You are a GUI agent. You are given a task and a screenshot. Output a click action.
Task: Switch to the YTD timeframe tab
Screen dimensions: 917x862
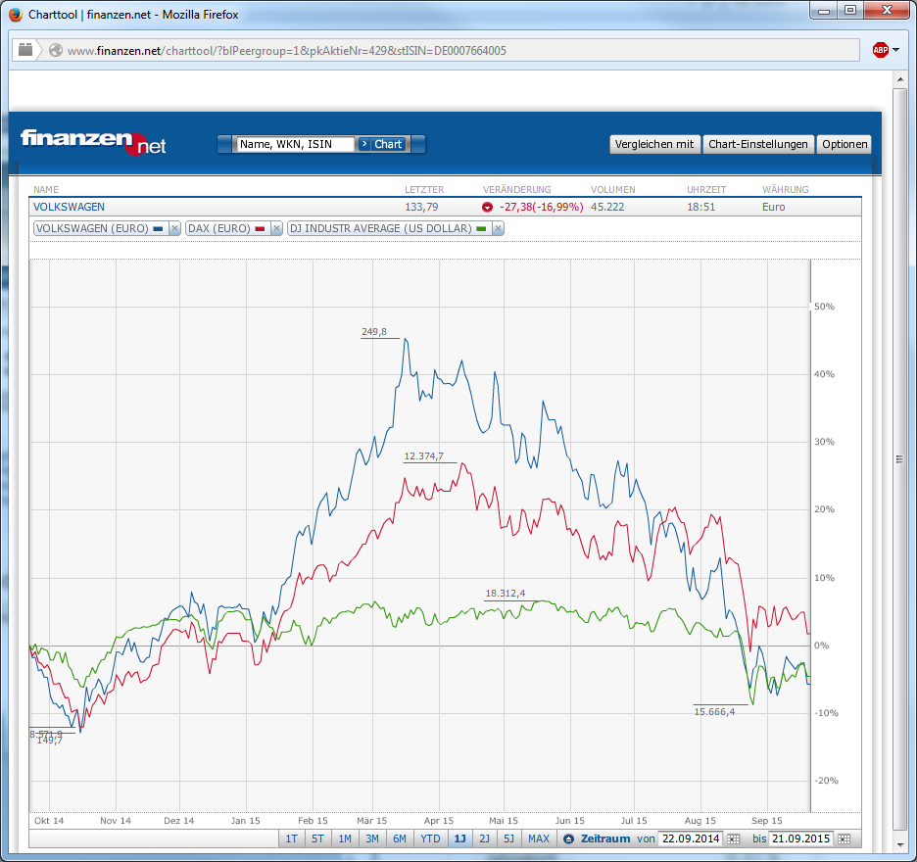(x=430, y=838)
